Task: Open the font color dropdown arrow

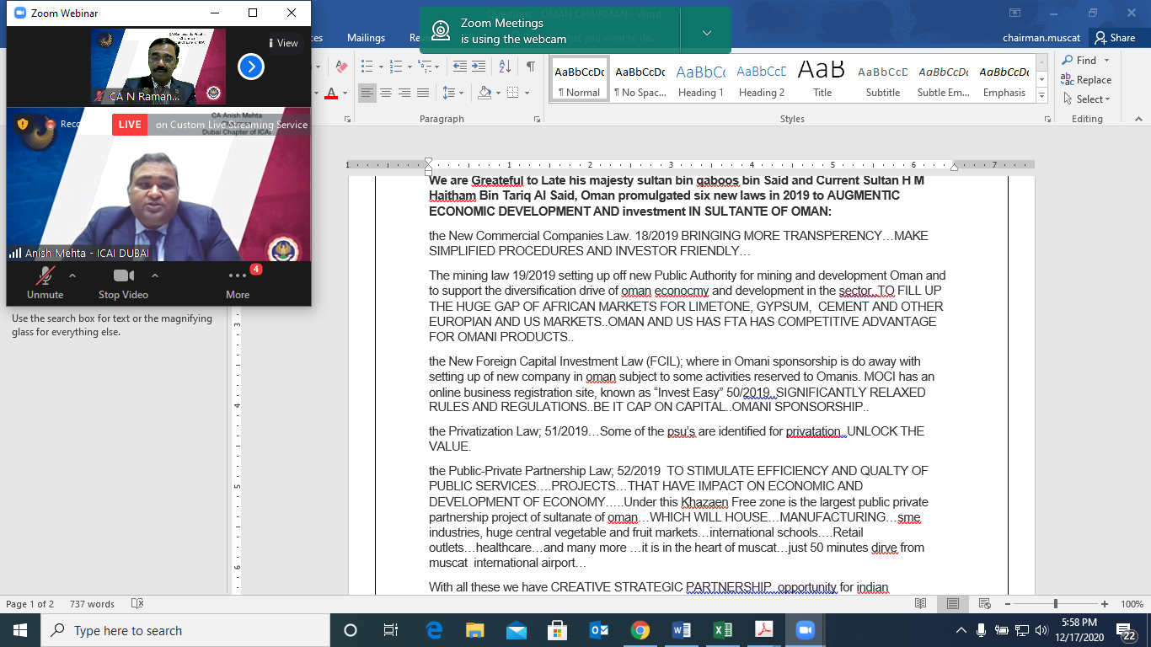Action: (345, 93)
